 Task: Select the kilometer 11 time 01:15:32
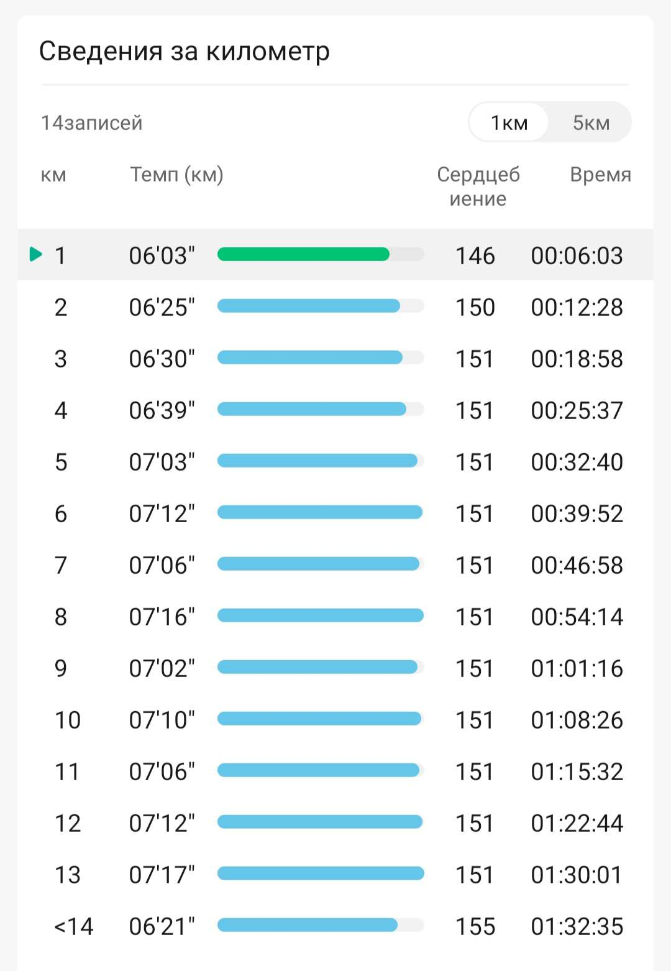[577, 771]
